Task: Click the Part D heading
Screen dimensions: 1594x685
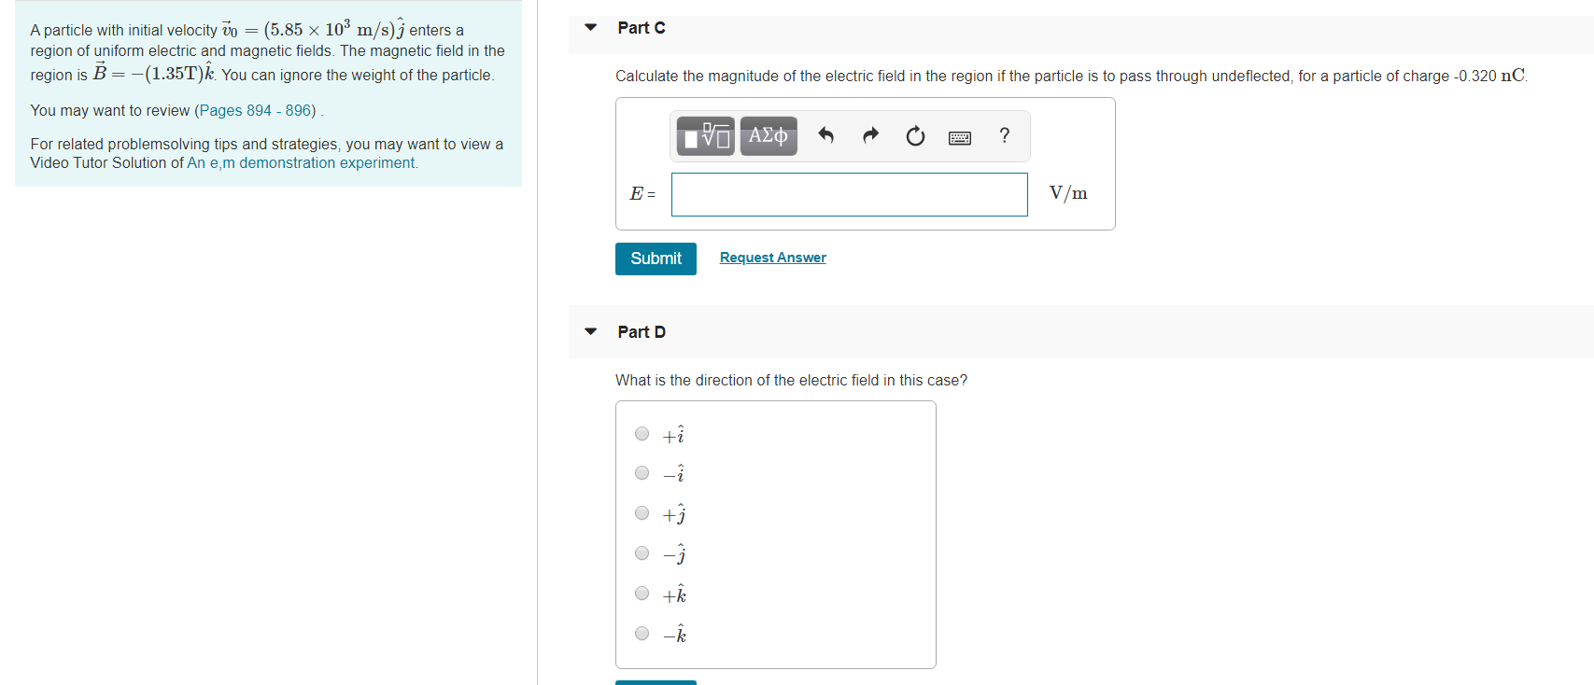Action: 641,332
